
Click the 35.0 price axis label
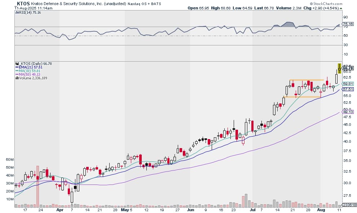point(347,160)
